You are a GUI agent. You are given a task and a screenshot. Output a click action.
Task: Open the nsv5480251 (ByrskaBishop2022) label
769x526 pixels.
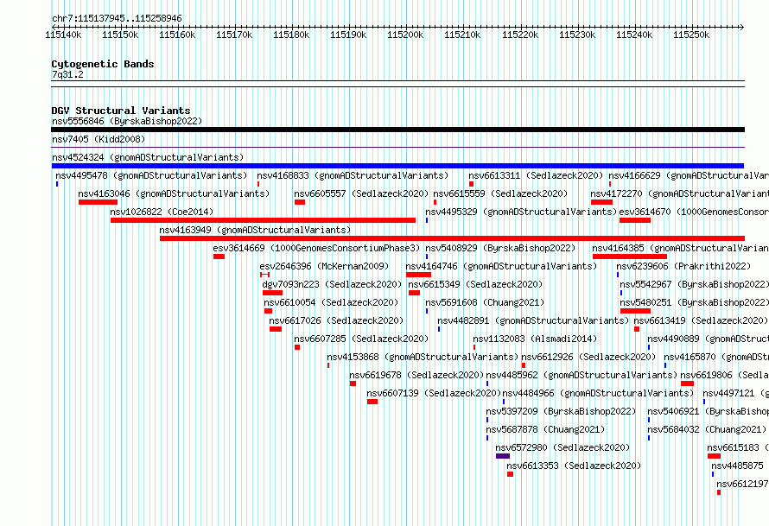(694, 302)
